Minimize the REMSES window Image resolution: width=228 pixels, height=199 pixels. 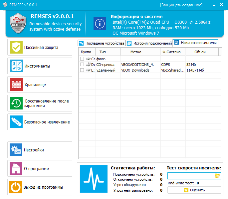tap(214, 5)
